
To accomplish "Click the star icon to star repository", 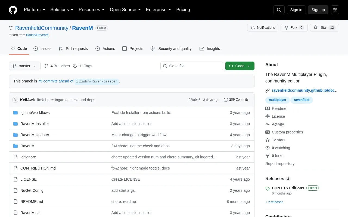I will coord(316,28).
